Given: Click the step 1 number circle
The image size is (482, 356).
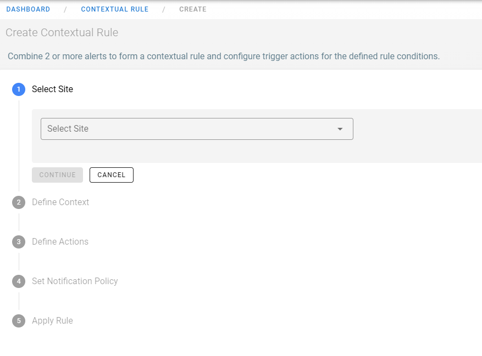Looking at the screenshot, I should point(19,89).
